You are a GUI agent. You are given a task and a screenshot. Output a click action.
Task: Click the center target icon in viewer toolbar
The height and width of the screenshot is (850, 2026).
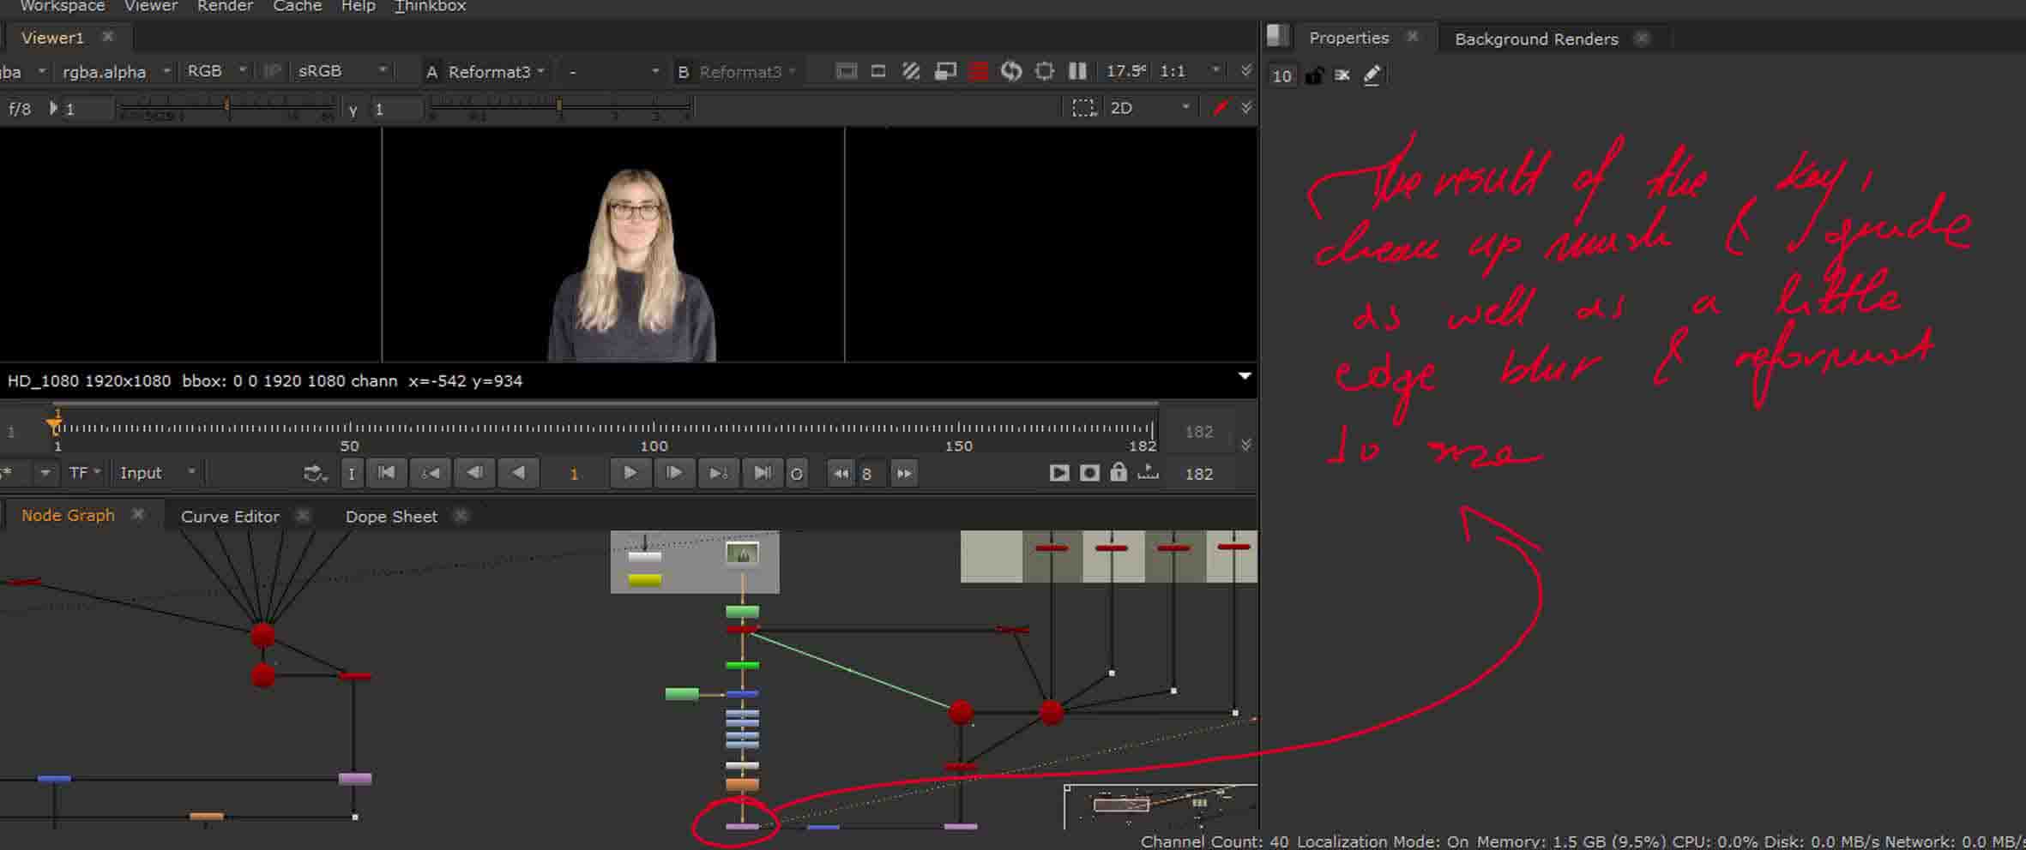(x=1044, y=71)
